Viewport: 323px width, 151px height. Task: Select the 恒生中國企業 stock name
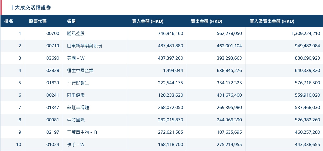pos(80,70)
